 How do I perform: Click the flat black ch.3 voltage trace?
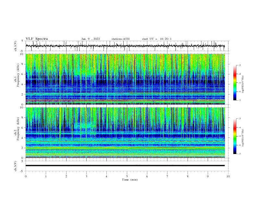(125, 166)
